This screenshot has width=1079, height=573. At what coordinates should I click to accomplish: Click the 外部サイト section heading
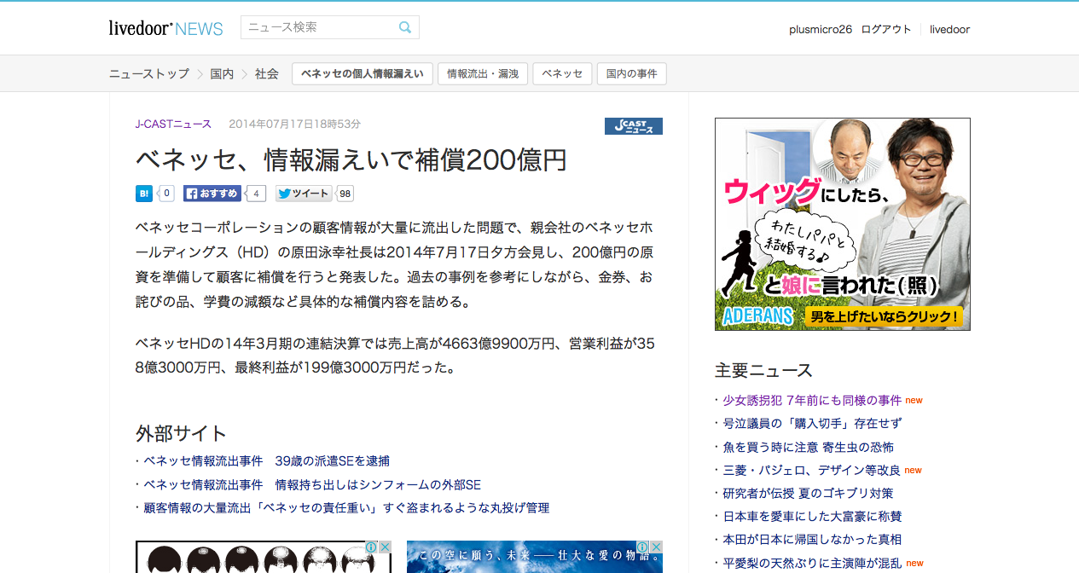tap(181, 432)
